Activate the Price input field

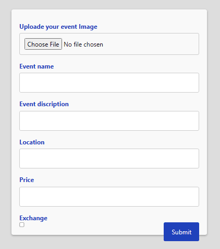click(x=109, y=197)
